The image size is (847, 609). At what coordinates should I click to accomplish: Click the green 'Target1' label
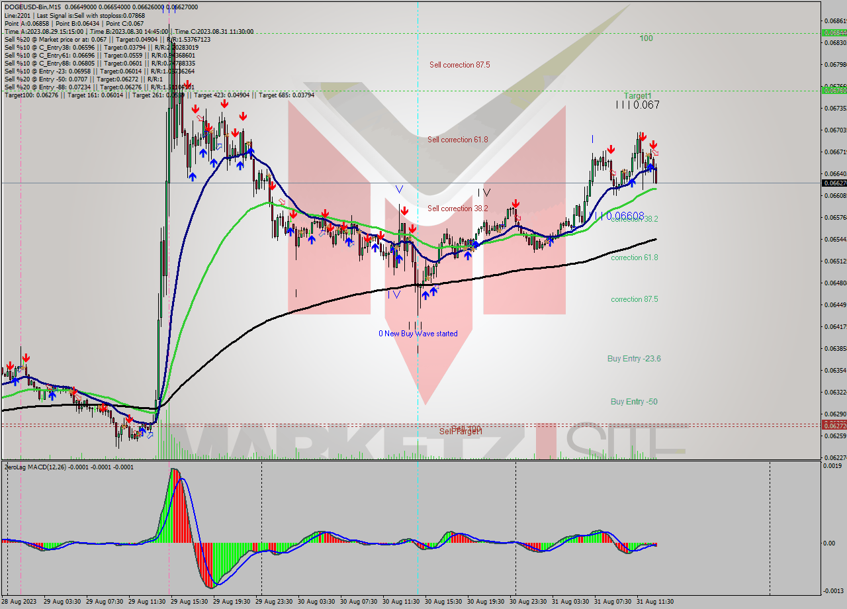638,96
